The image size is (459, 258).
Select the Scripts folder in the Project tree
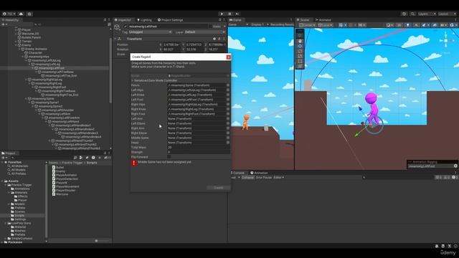pyautogui.click(x=19, y=215)
